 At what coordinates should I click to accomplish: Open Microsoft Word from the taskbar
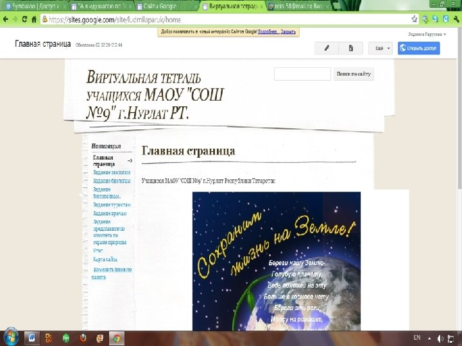pos(31,338)
